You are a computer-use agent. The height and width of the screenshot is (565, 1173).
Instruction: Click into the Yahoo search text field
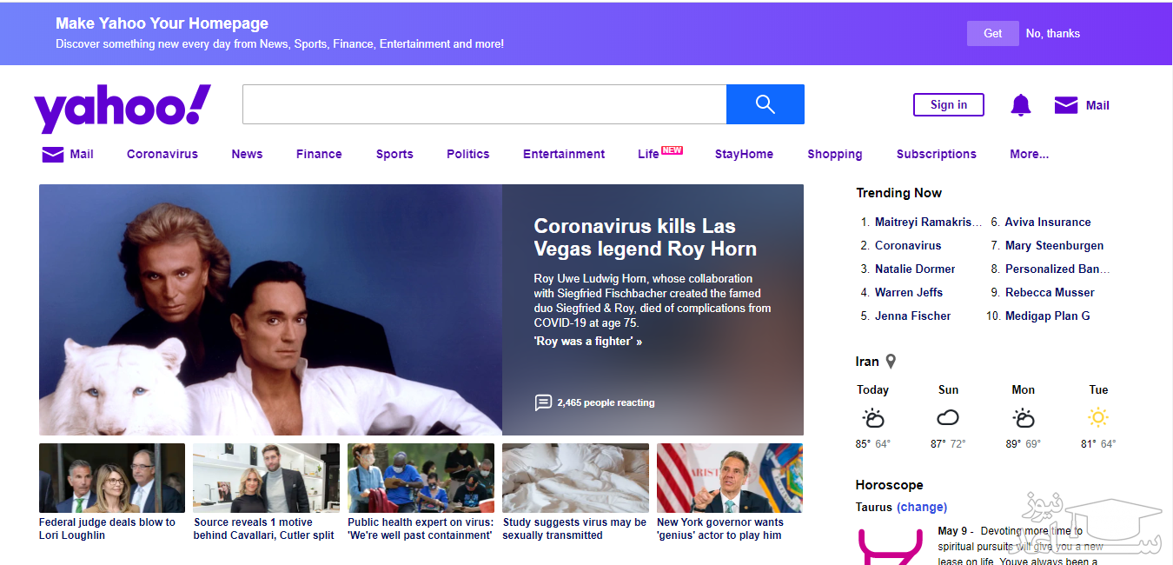484,104
